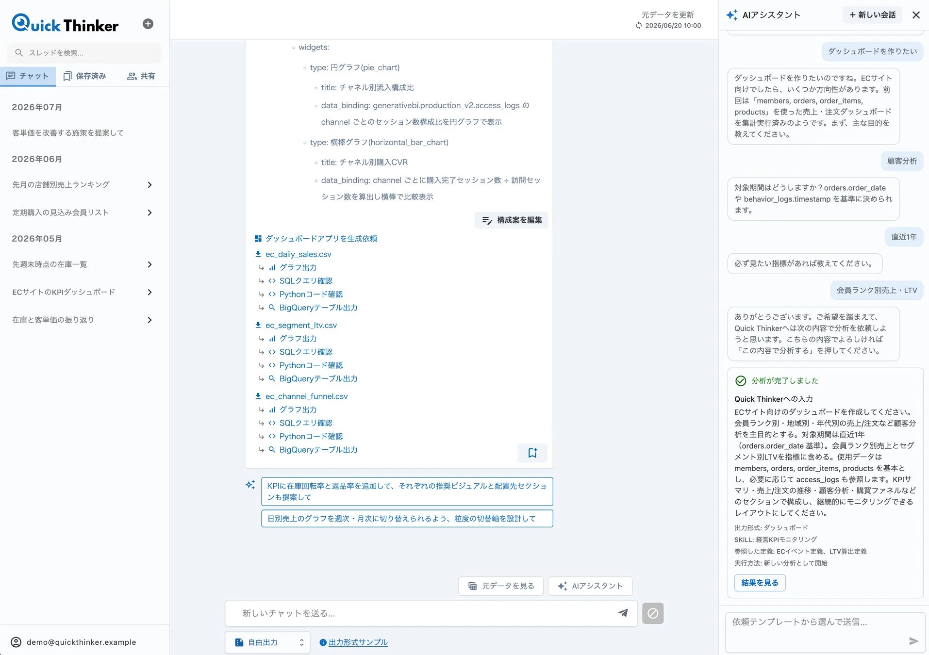Click the code icon beside SQLクエリ確認 under ec_segment_ltv.csv
Viewport: 929px width, 655px height.
point(272,352)
